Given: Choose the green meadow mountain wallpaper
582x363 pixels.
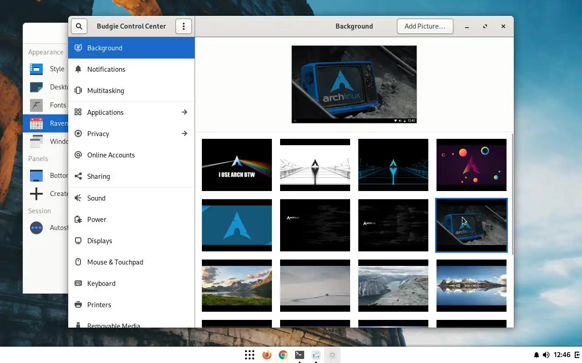Looking at the screenshot, I should point(237,285).
